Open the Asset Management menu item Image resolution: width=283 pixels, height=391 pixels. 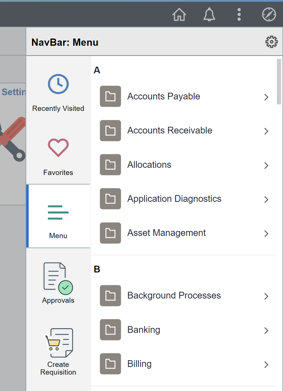[166, 233]
